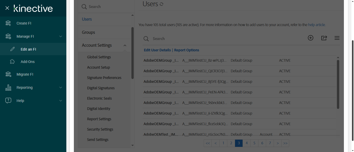
Task: Select Edit an FI menu item
Action: coord(28,49)
